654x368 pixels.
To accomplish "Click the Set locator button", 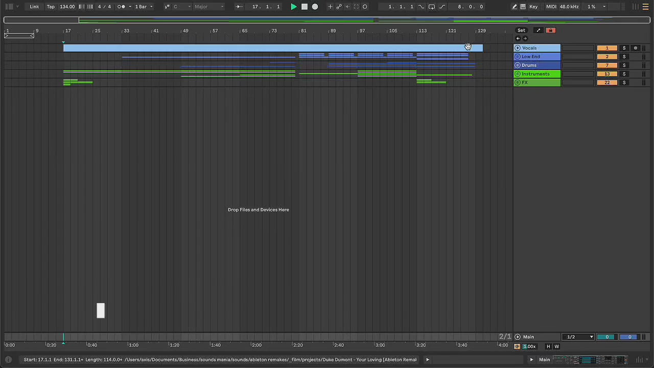I will (521, 31).
